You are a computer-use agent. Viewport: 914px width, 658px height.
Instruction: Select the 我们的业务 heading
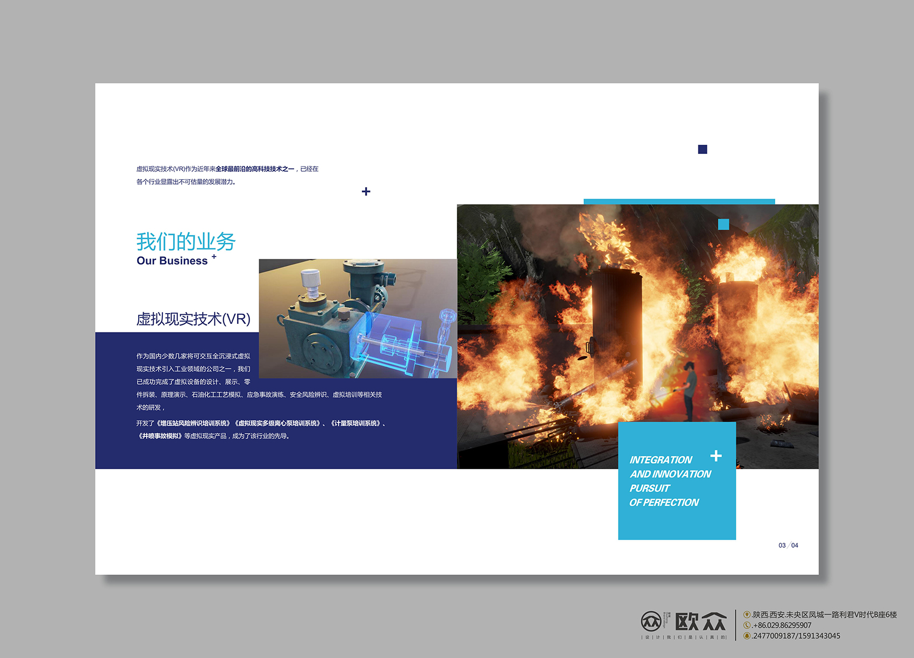(186, 242)
